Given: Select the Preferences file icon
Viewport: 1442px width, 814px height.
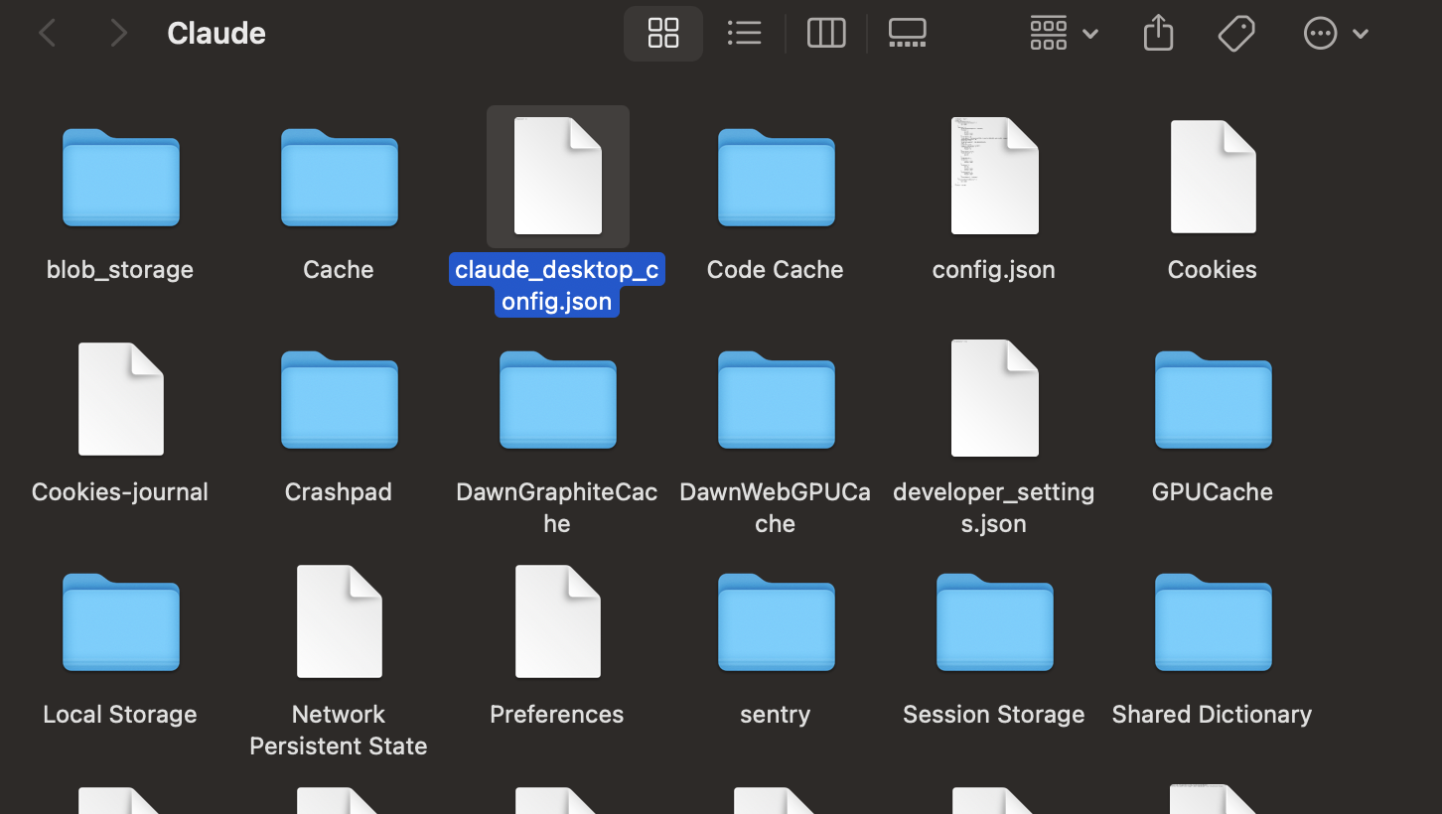Looking at the screenshot, I should (557, 621).
